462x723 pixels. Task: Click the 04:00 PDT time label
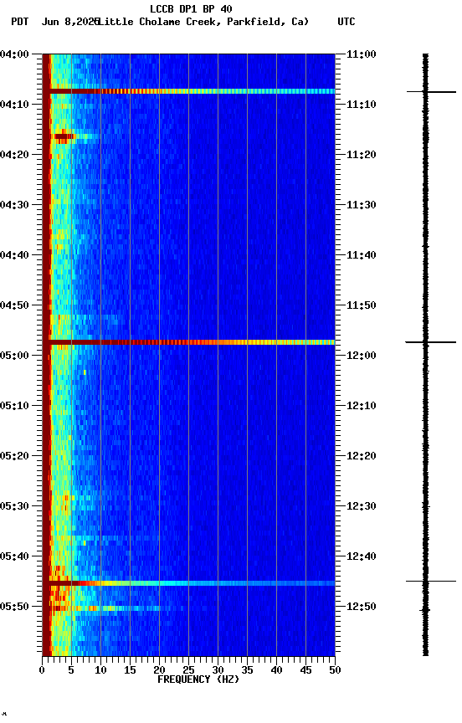(x=14, y=54)
